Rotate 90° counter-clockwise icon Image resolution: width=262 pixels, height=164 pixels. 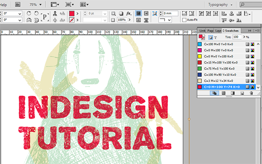click(36, 13)
